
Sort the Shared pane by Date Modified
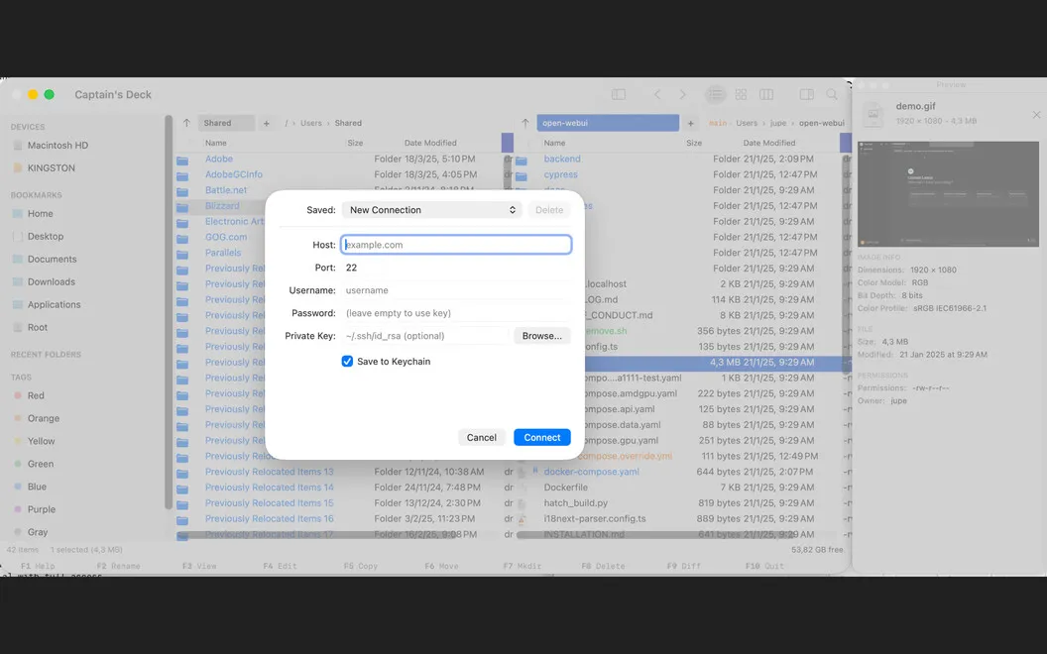tap(430, 143)
